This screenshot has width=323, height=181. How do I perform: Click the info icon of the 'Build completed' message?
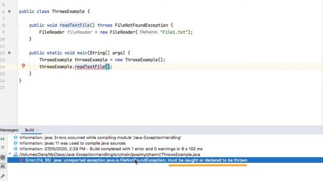click(16, 149)
